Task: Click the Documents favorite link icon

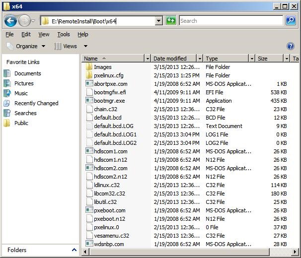Action: (x=7, y=73)
